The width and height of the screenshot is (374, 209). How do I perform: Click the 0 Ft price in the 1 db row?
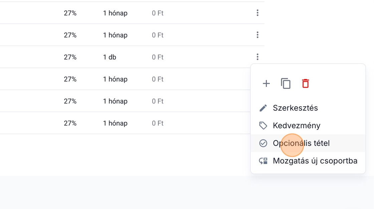[x=158, y=57]
